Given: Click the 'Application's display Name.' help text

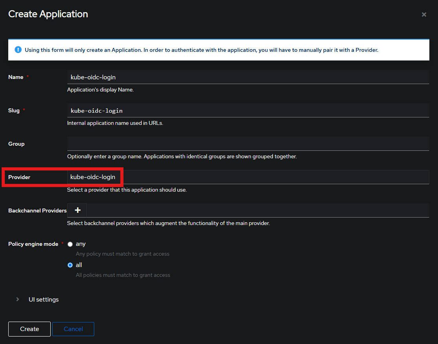Looking at the screenshot, I should point(100,90).
